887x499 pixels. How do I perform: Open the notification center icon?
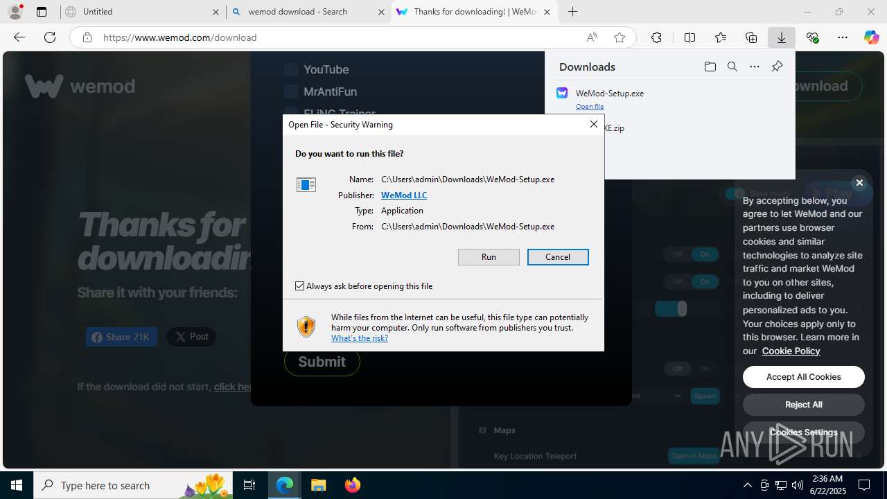click(x=864, y=485)
